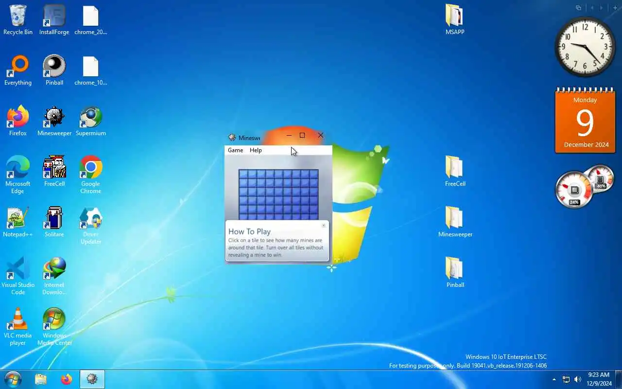Click the Minesweeper taskbar button
622x389 pixels.
pyautogui.click(x=92, y=379)
